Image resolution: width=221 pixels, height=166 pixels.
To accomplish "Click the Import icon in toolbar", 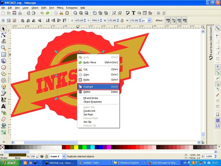I will 28,13.
